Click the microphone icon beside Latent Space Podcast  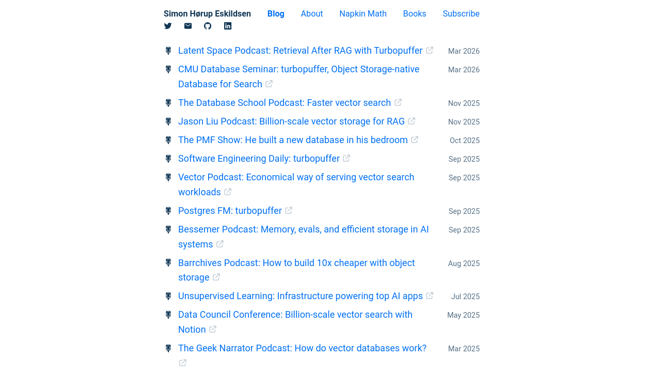pyautogui.click(x=168, y=51)
